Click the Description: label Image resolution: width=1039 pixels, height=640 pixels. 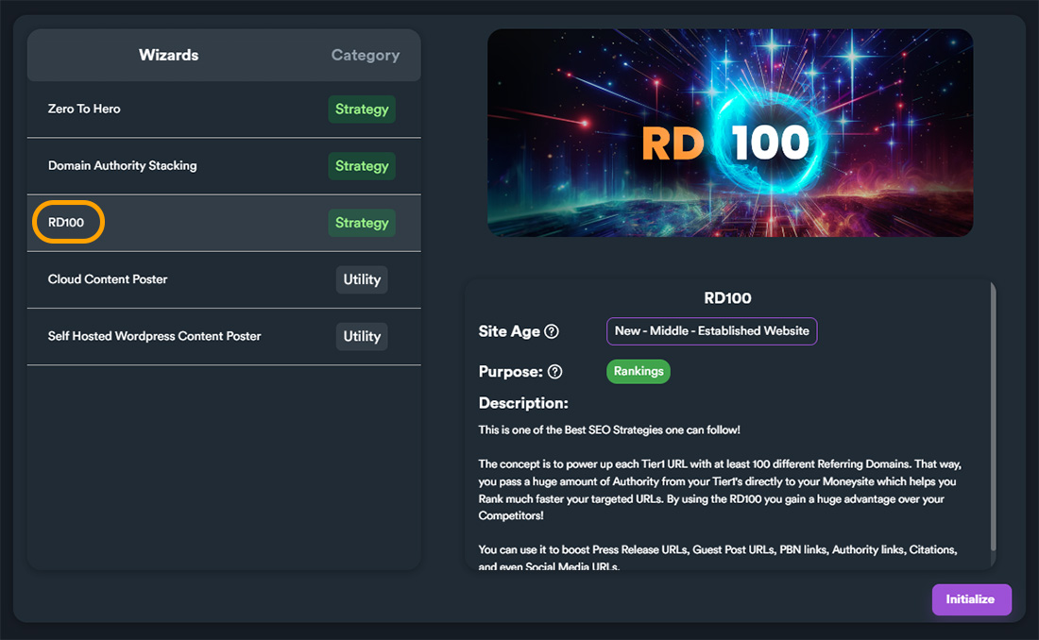523,403
